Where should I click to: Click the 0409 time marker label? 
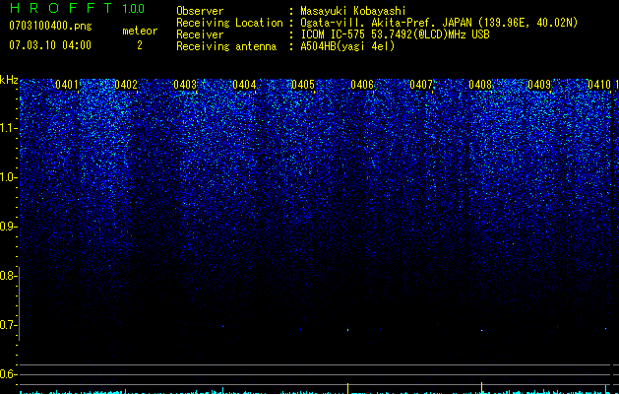539,85
